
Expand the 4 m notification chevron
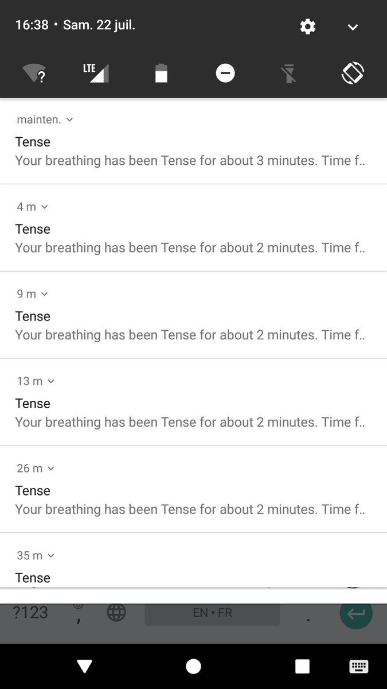pyautogui.click(x=45, y=207)
